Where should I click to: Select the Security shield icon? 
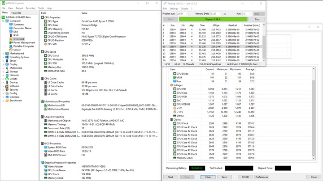(x=7, y=90)
